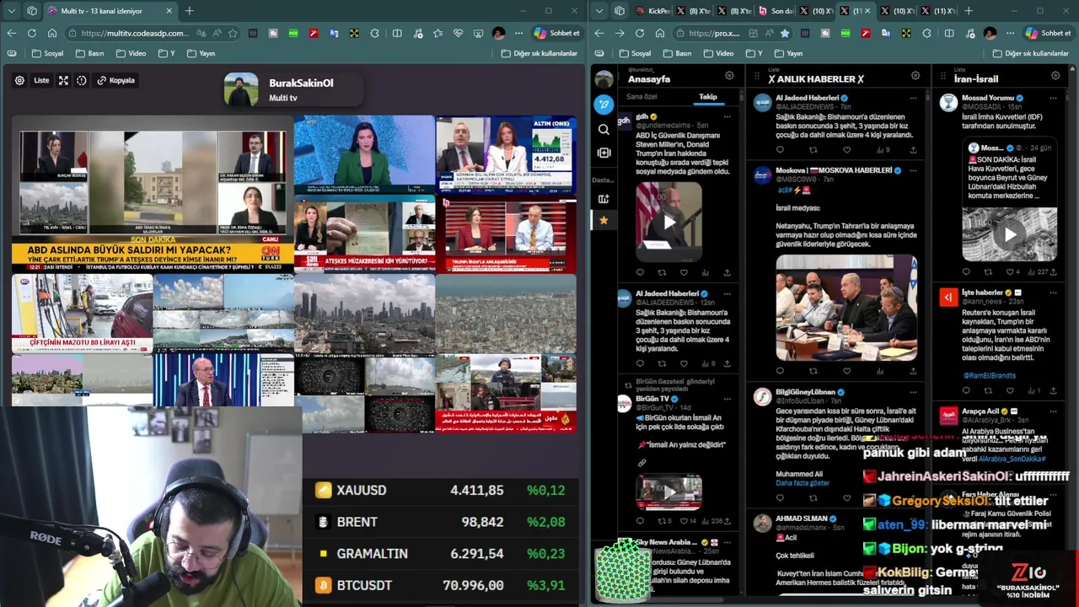The height and width of the screenshot is (607, 1079).
Task: Like the Al Jadeed Haberleri post in ANLIK HABERLER
Action: tap(847, 150)
